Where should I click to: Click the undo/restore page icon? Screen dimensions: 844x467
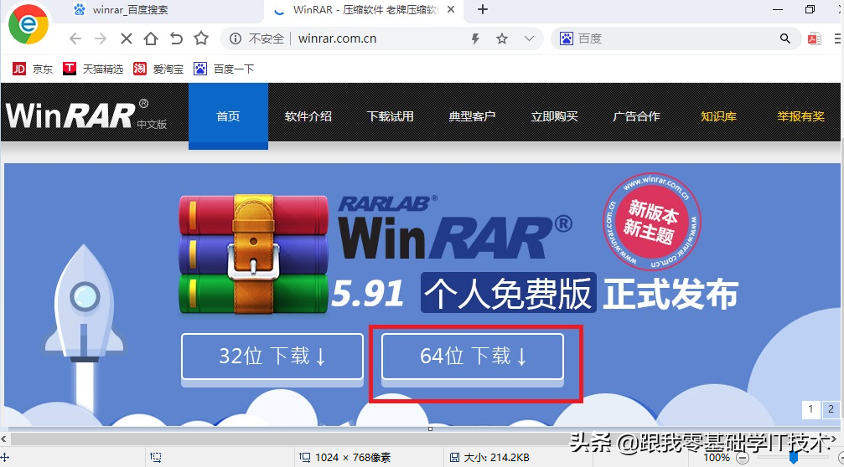(x=176, y=38)
